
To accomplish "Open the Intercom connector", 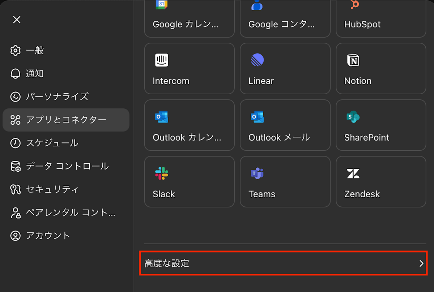I will [189, 68].
